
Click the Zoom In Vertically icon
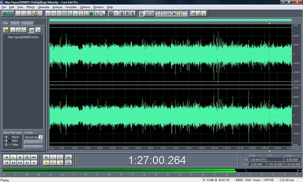tap(68, 157)
